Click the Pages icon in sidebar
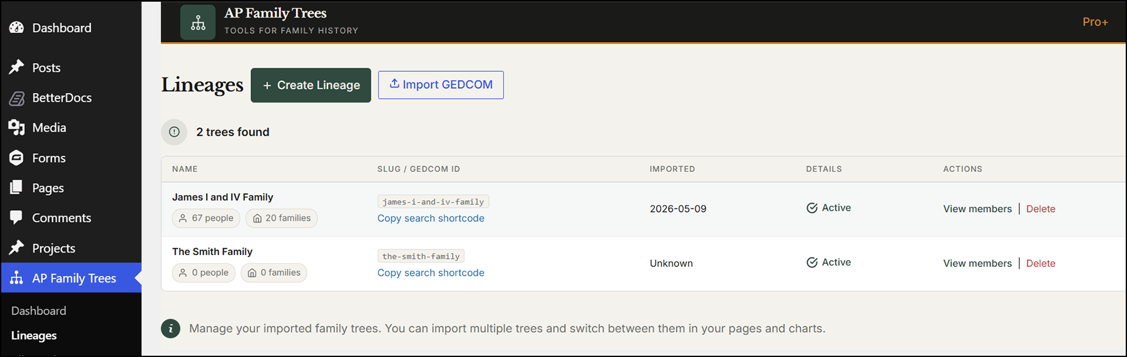This screenshot has height=357, width=1127. click(x=17, y=188)
